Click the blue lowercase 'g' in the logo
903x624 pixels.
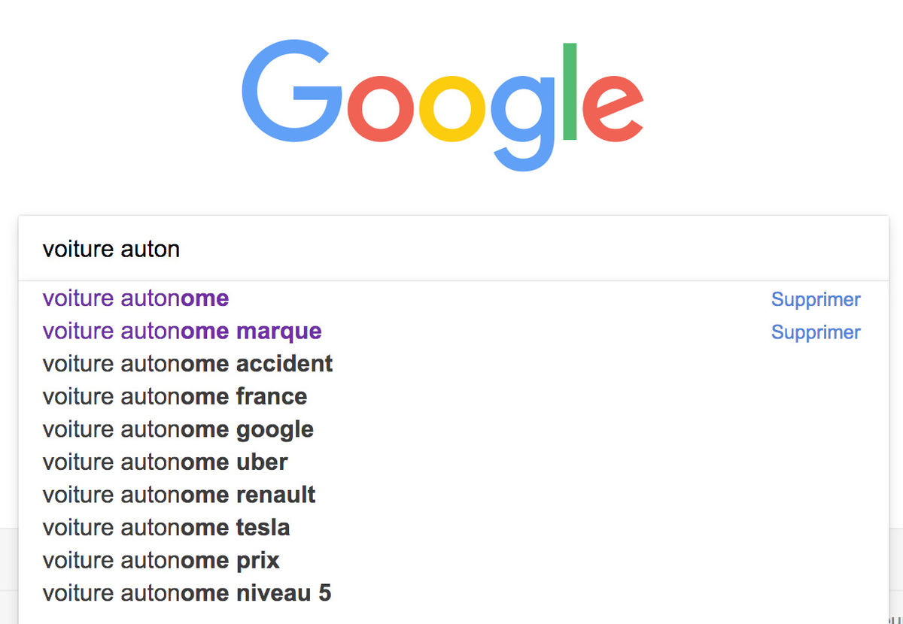[x=523, y=113]
